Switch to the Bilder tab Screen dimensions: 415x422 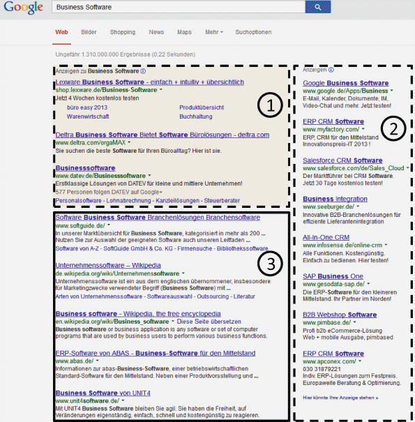click(x=89, y=32)
